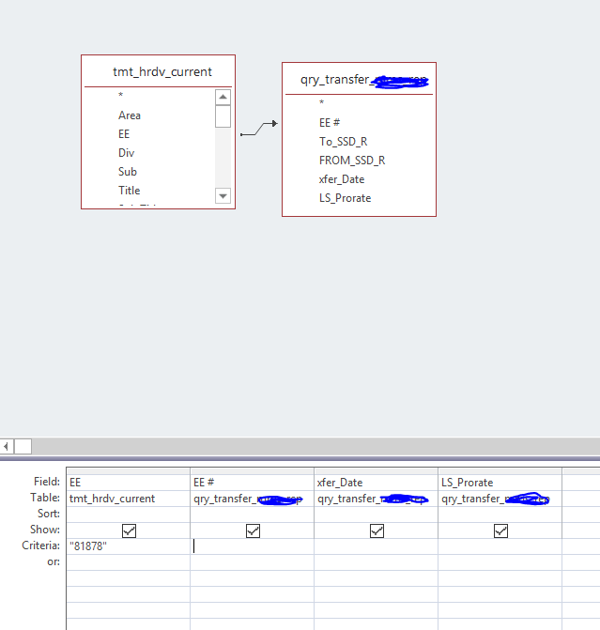Click xfer_Date in grid Field row
This screenshot has width=600, height=630.
point(377,483)
